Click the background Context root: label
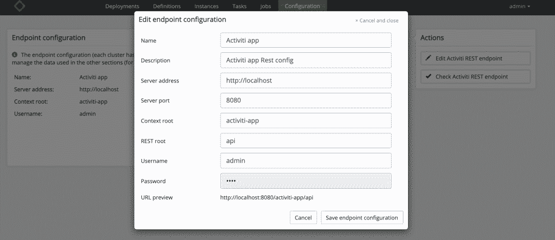 coord(31,102)
